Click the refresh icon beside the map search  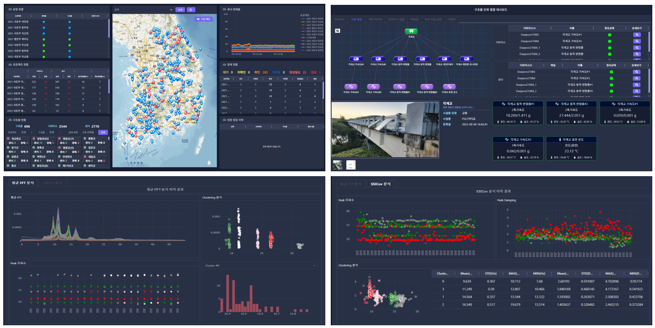[x=190, y=10]
